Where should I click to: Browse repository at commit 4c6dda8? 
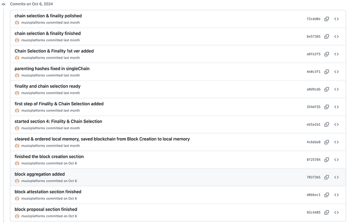point(336,142)
